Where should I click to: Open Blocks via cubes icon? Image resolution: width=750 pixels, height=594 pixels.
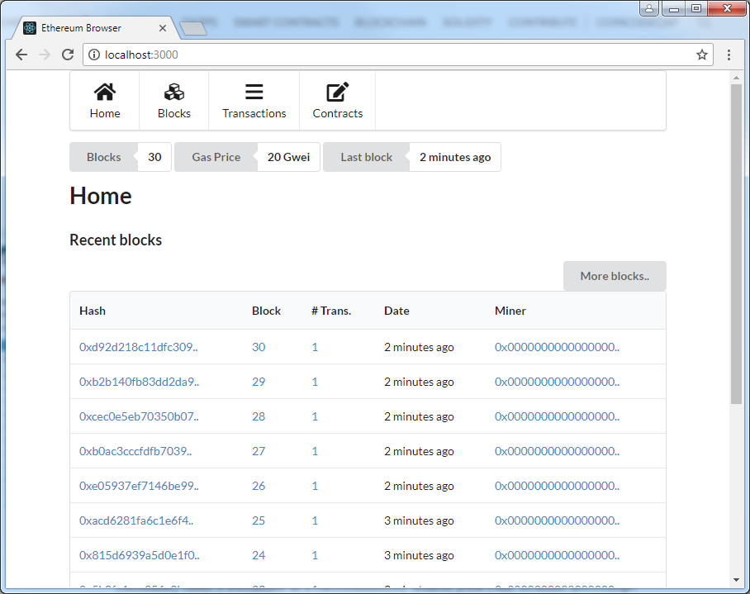(174, 92)
